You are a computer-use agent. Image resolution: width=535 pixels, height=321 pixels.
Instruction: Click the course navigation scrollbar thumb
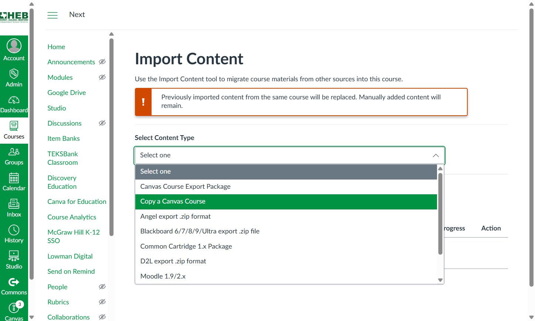pyautogui.click(x=112, y=137)
